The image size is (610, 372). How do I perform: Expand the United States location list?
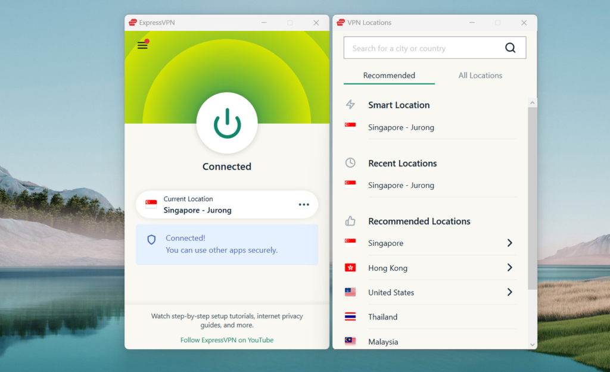(x=509, y=292)
